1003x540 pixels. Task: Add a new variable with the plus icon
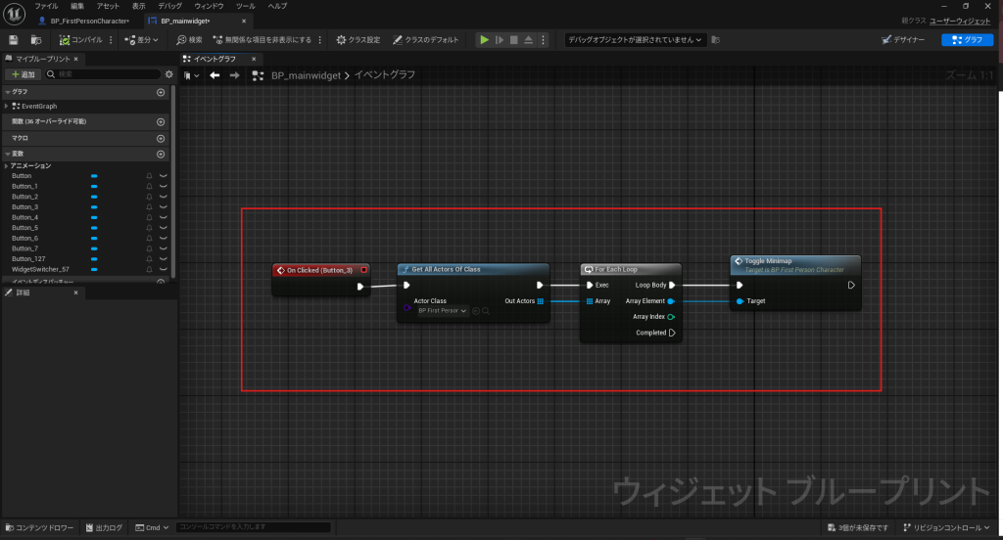(161, 154)
